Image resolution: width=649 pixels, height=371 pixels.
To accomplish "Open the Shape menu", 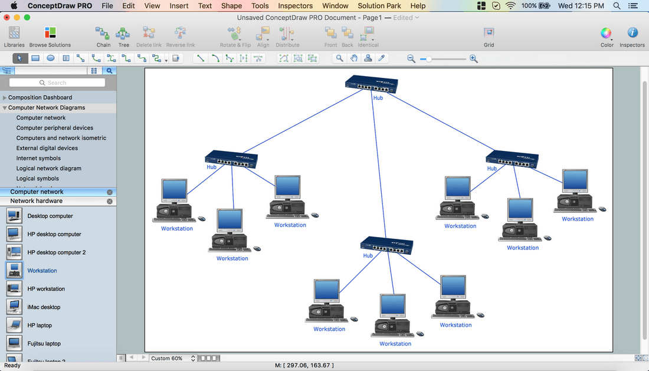I will click(x=231, y=6).
